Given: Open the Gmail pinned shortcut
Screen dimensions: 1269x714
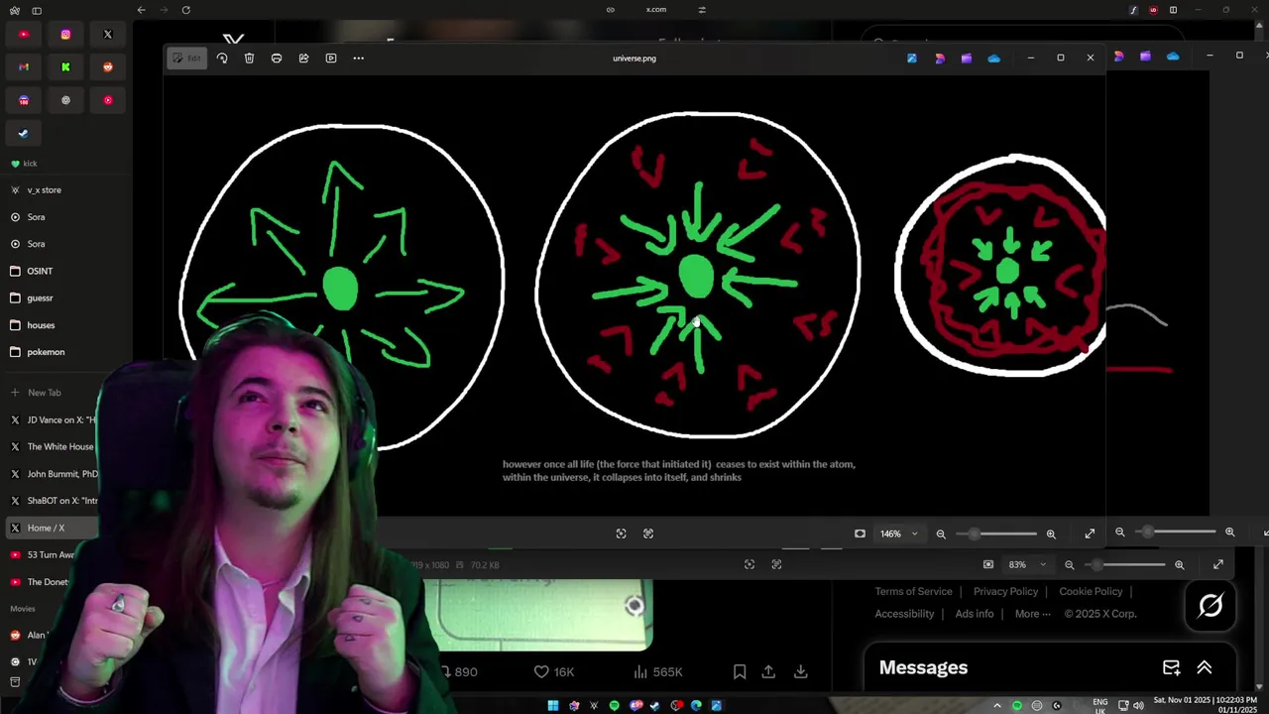Looking at the screenshot, I should point(24,67).
